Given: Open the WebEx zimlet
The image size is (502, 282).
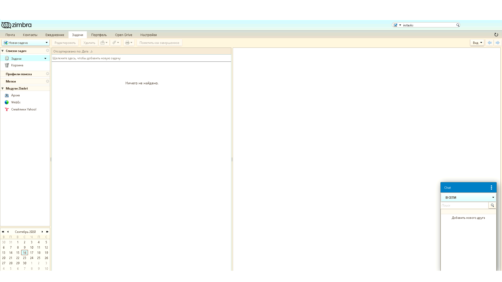Looking at the screenshot, I should click(16, 102).
